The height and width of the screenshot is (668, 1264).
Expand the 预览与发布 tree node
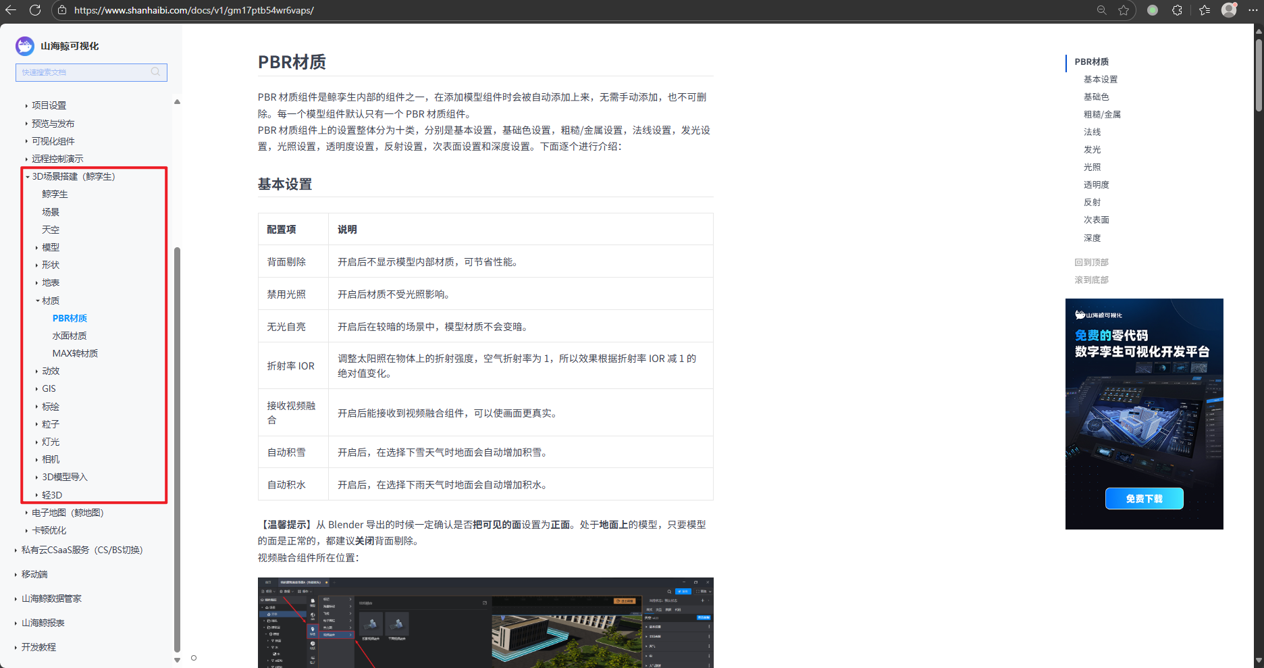point(26,124)
